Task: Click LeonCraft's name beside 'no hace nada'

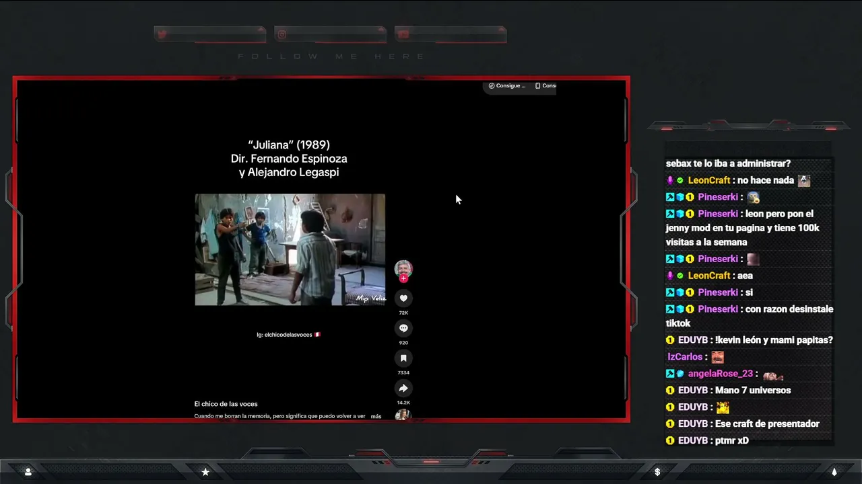Action: (709, 180)
